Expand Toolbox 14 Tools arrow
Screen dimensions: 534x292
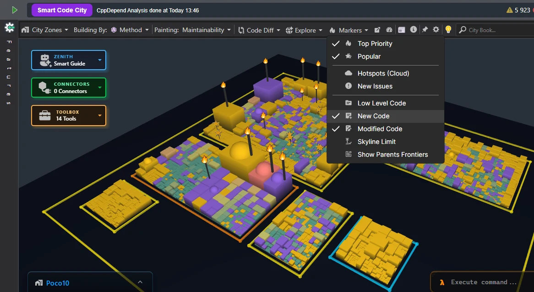pos(100,116)
